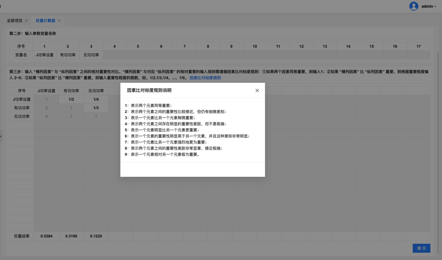Close the 权重计算器 tab with its X icon
The image size is (442, 260).
(x=59, y=21)
